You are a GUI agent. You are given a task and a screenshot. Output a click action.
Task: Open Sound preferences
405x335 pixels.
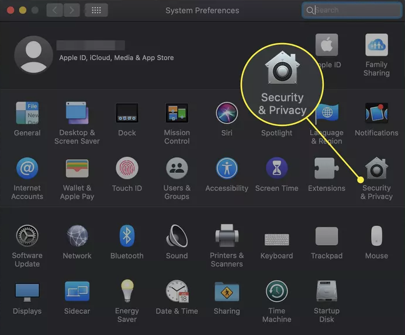point(177,236)
